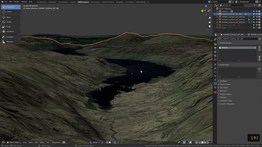The width and height of the screenshot is (262, 147).
Task: Select the Scale tool
Action: coord(11,27)
